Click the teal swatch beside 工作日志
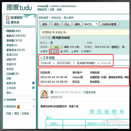The width and height of the screenshot is (131, 131). click(33, 88)
